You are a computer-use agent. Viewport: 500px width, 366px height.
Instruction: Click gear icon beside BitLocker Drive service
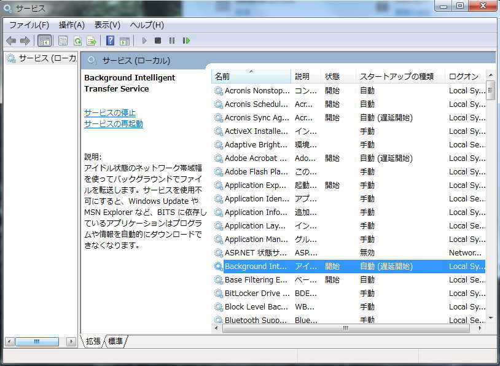[218, 294]
